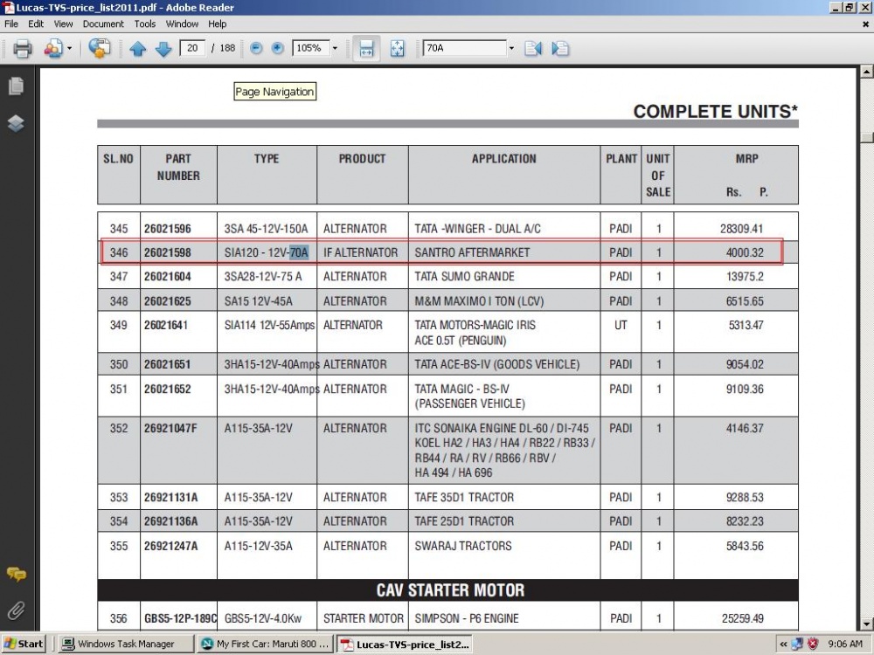
Task: Switch to My First Car: Maruti 800 taskbar button
Action: click(266, 644)
